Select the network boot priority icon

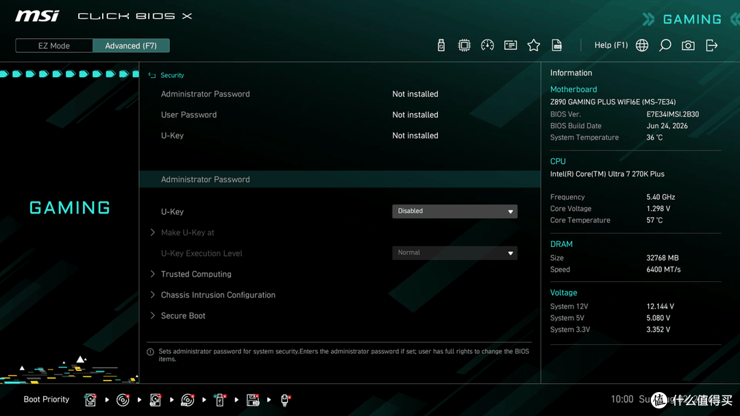(x=285, y=400)
